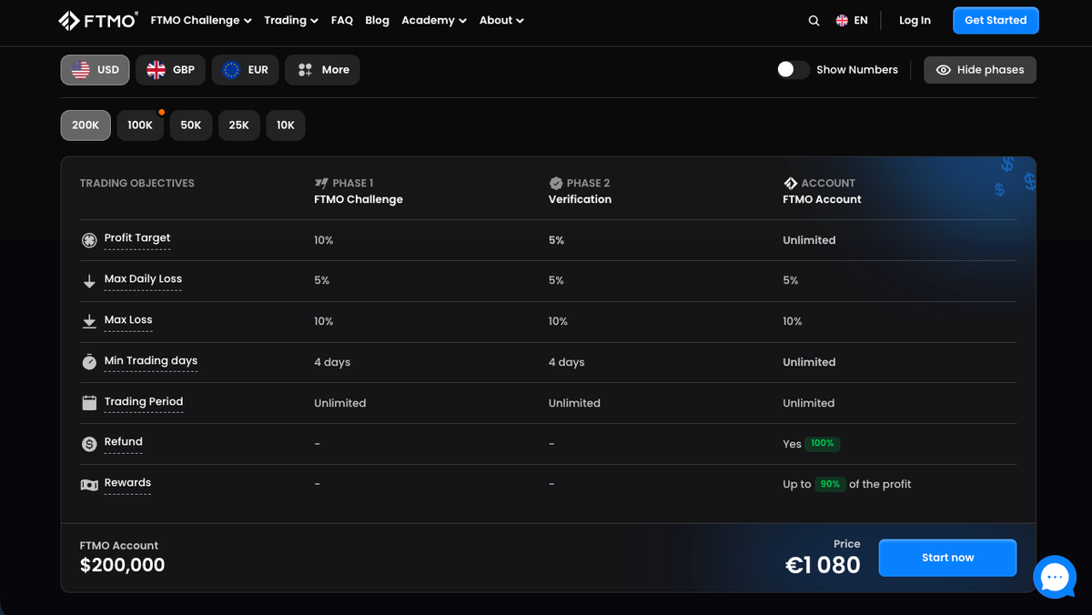Click the 90% rewards badge
Screen dimensions: 1092x615
830,484
